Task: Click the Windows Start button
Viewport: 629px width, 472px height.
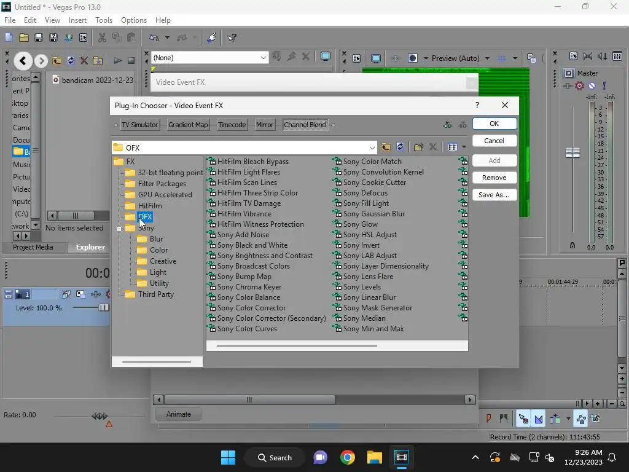Action: coord(228,457)
